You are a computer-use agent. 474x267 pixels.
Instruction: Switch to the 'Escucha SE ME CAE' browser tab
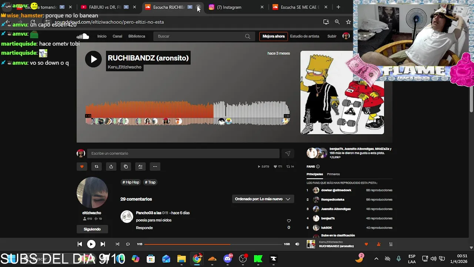click(x=300, y=7)
